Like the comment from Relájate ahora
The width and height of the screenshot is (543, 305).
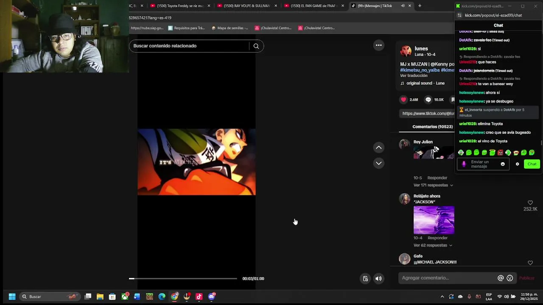530,203
